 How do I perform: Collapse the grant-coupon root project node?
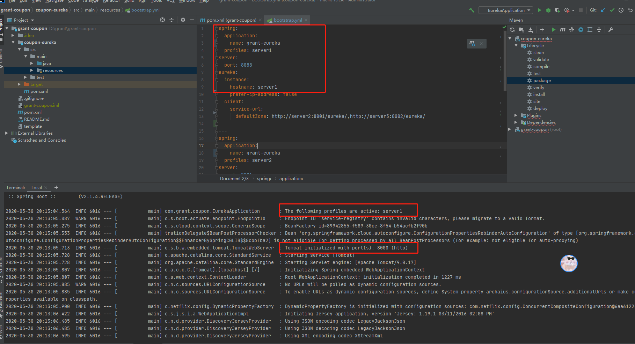tap(7, 28)
